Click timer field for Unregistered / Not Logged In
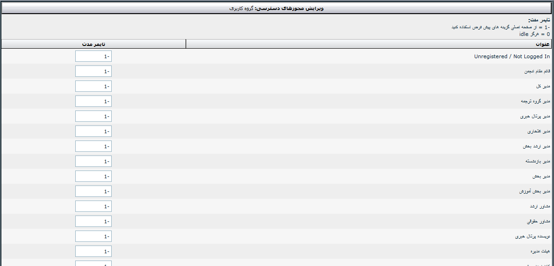The height and width of the screenshot is (266, 554). (93, 56)
